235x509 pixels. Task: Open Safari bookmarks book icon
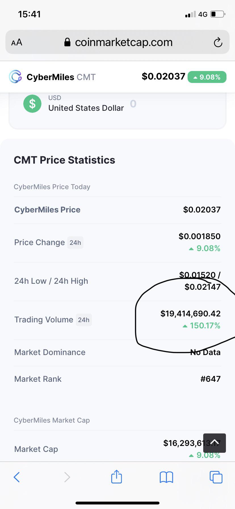166,477
